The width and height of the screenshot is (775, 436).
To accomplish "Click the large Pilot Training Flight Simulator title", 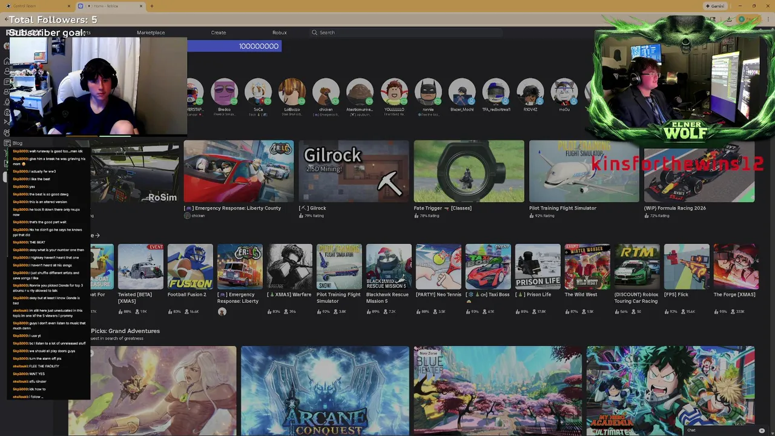I will pyautogui.click(x=562, y=208).
